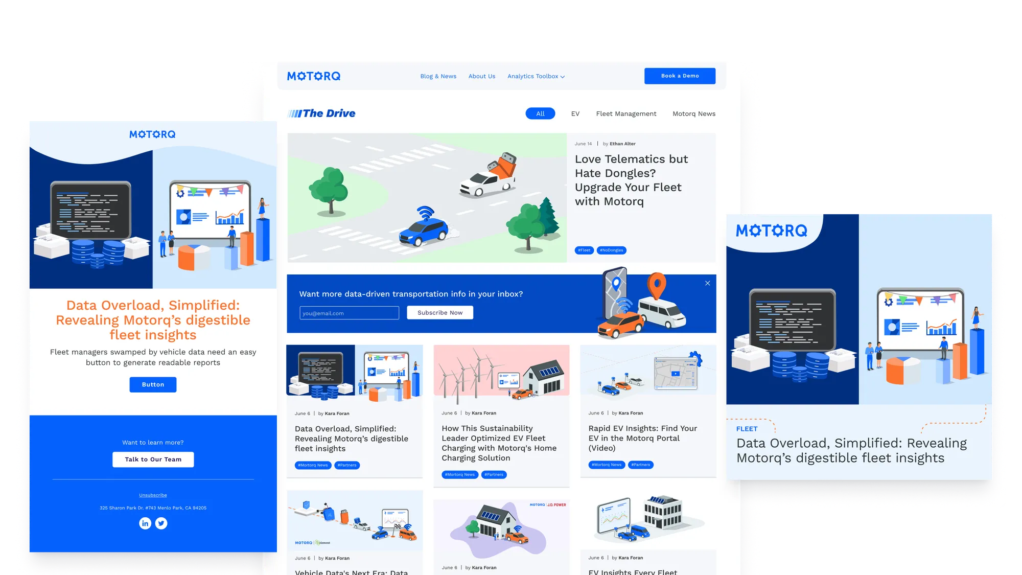Toggle Fleet Management category filter
1022x575 pixels.
pos(625,113)
